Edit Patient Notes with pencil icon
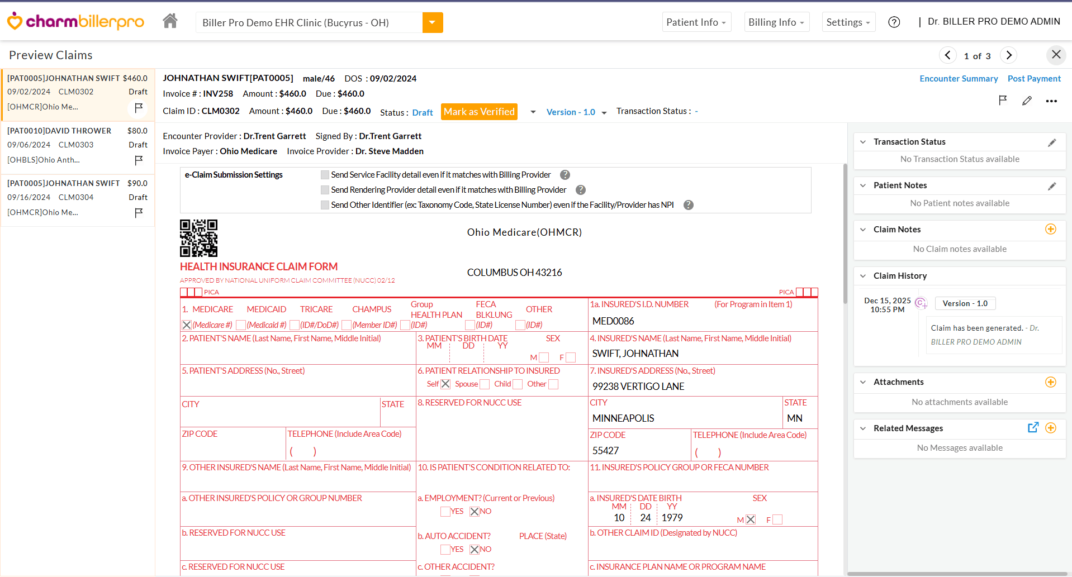Screen dimensions: 1072x577 (x=1052, y=186)
